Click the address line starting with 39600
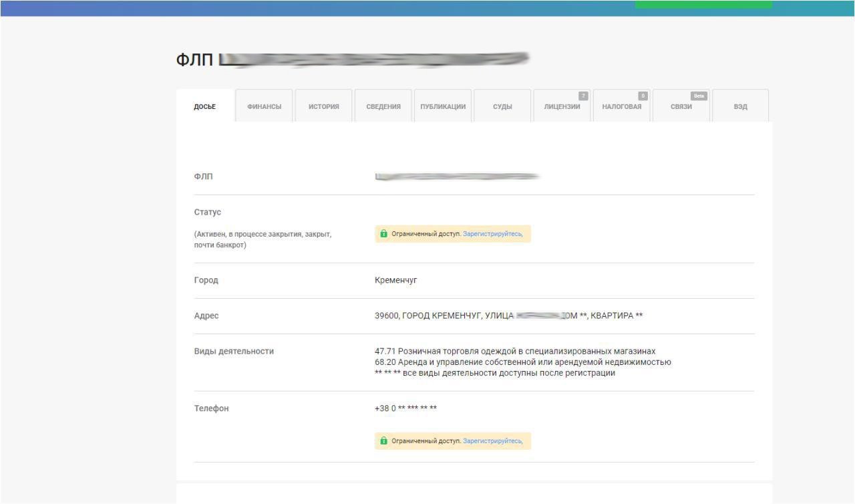 pyautogui.click(x=508, y=316)
